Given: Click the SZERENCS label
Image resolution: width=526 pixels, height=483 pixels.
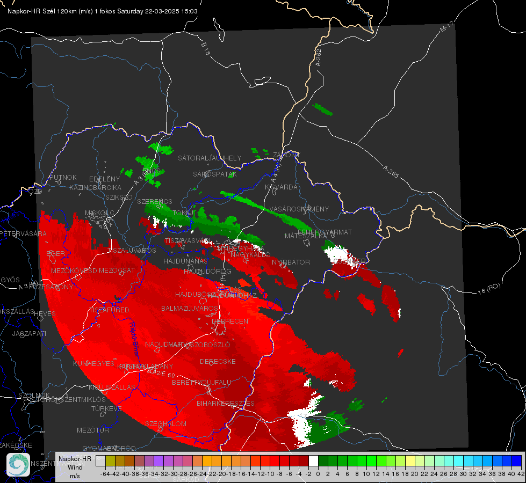Looking at the screenshot, I should pyautogui.click(x=155, y=201).
